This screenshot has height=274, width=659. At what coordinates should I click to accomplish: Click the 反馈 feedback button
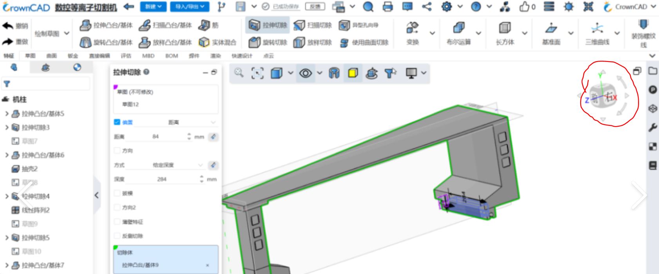click(x=315, y=7)
